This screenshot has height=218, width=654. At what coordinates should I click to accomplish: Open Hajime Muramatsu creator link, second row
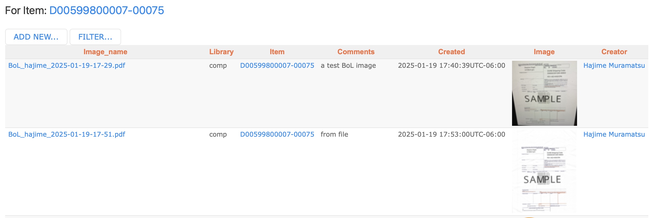(614, 134)
